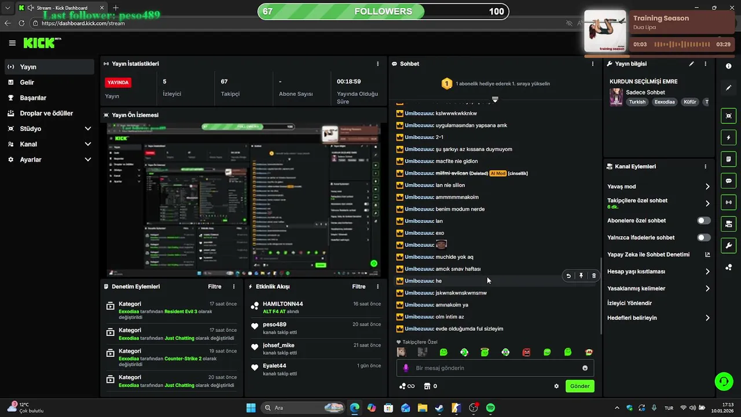Open Denetim Eylemleri three-dot menu
This screenshot has width=741, height=417.
tap(234, 287)
